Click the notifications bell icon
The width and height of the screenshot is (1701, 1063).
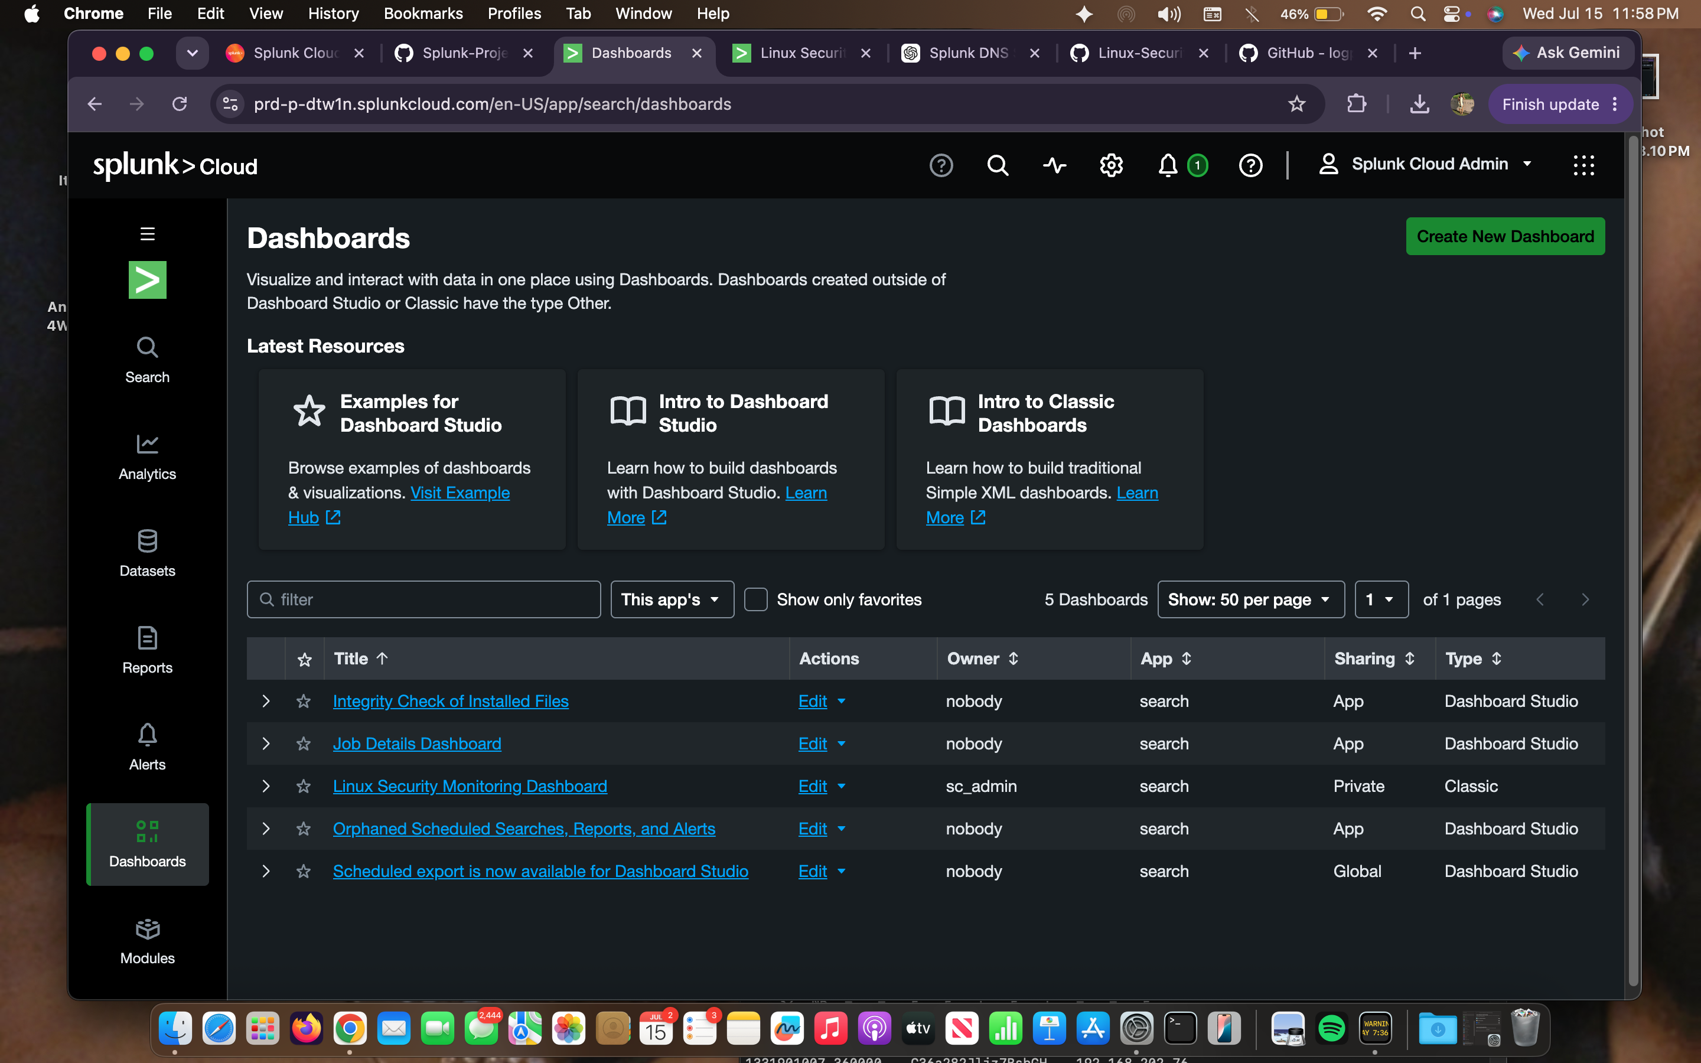1168,165
